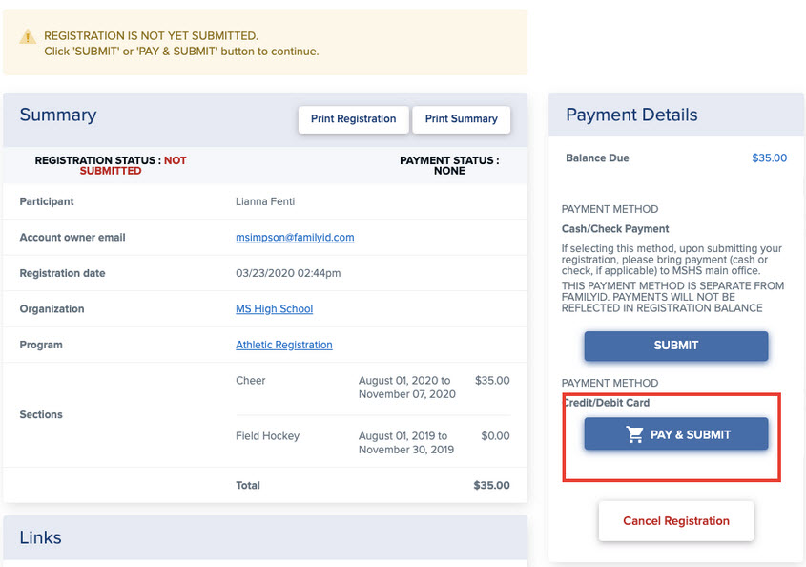Image resolution: width=806 pixels, height=567 pixels.
Task: Select Cancel Registration
Action: click(675, 520)
